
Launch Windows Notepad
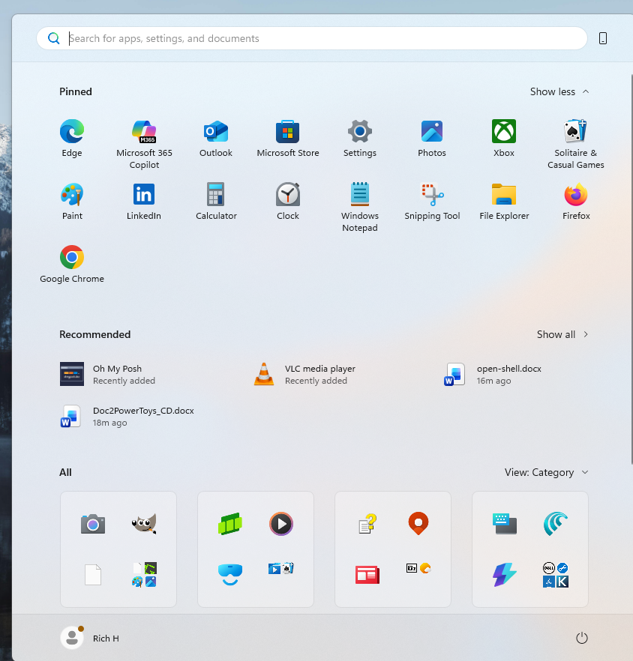point(359,207)
